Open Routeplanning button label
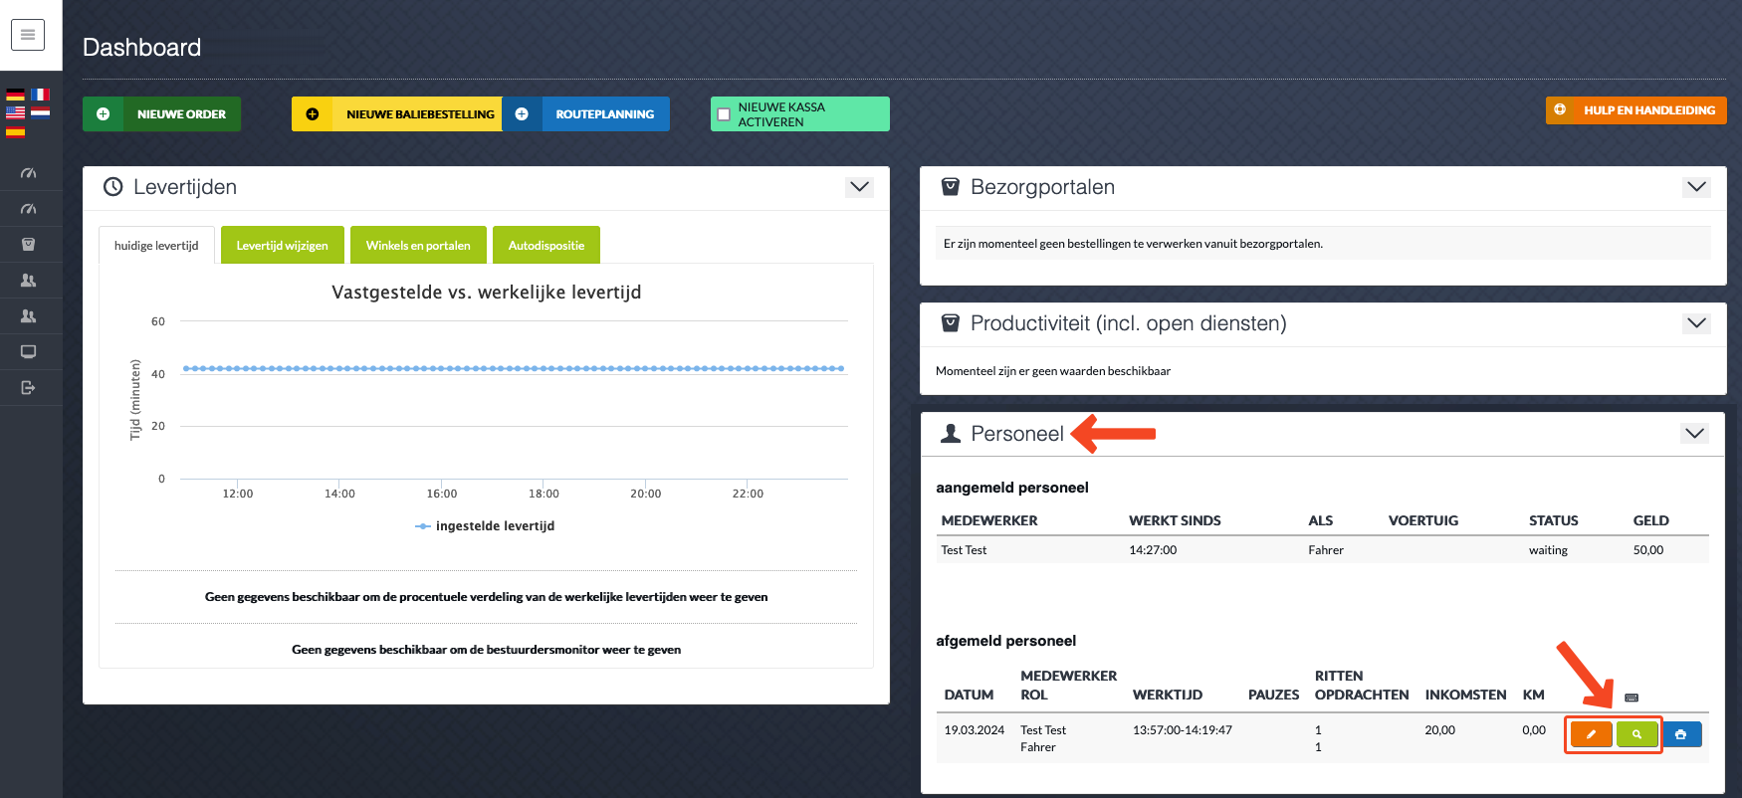Screen dimensions: 1742x798 pos(605,114)
